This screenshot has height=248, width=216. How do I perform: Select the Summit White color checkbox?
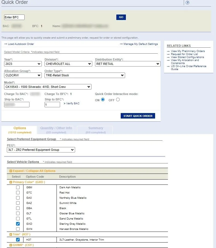click(x=18, y=203)
